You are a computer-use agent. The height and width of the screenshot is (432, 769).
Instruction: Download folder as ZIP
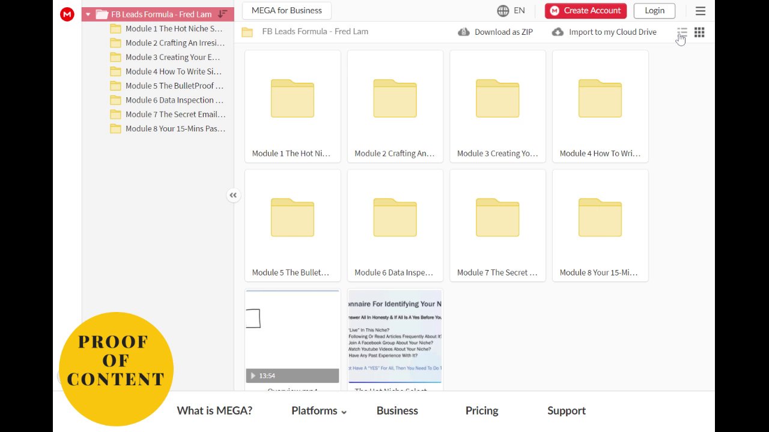pos(496,32)
